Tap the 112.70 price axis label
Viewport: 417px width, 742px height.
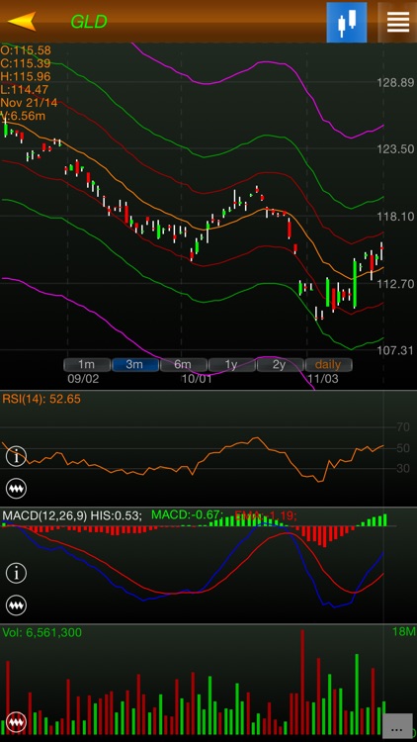pos(395,284)
